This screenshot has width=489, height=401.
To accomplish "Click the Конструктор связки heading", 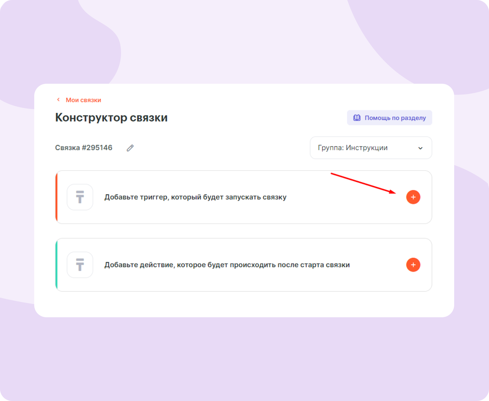I will pyautogui.click(x=111, y=118).
